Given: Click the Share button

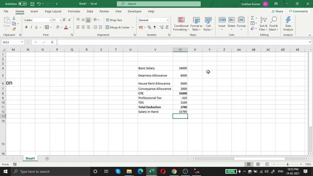Looking at the screenshot, I should tap(277, 11).
